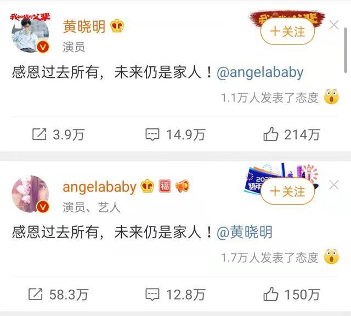The height and width of the screenshot is (316, 351).
Task: Click the 福 badge beside angelababy's name
Action: (x=165, y=186)
